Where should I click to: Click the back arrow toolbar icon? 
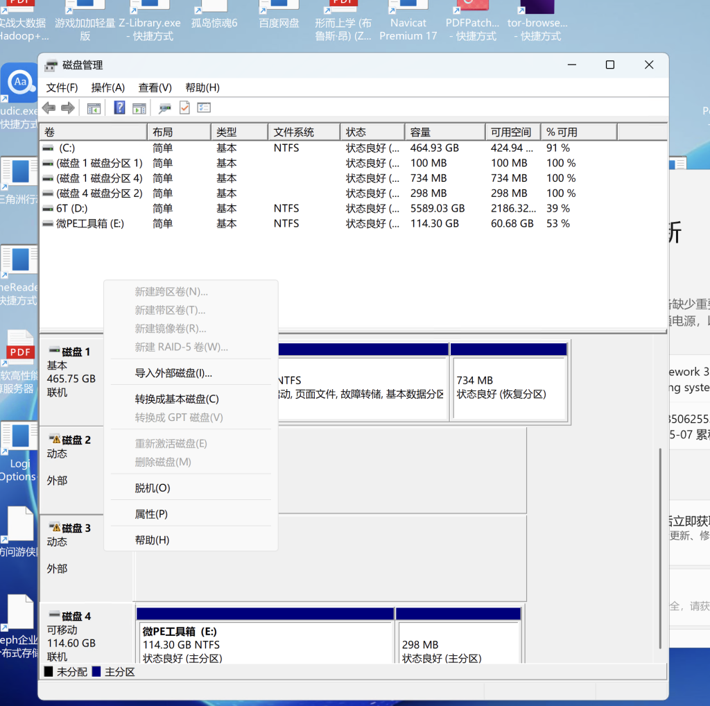(x=49, y=107)
